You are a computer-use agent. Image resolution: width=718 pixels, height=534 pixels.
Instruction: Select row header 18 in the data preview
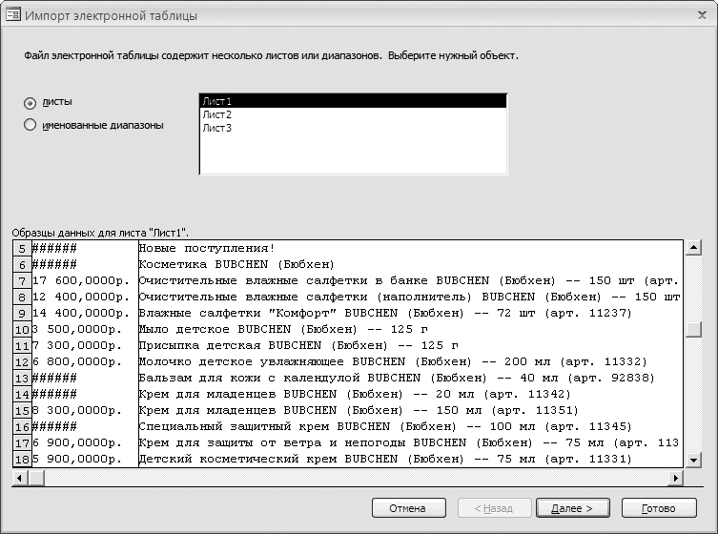(x=21, y=459)
